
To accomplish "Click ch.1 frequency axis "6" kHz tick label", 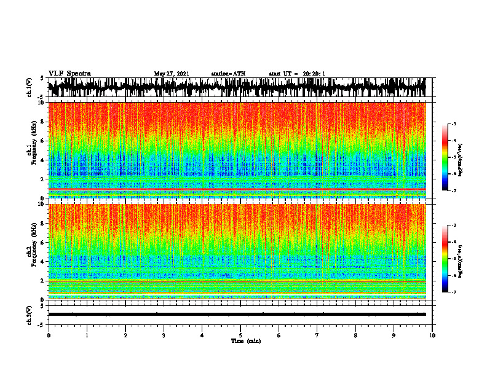I will (x=43, y=141).
